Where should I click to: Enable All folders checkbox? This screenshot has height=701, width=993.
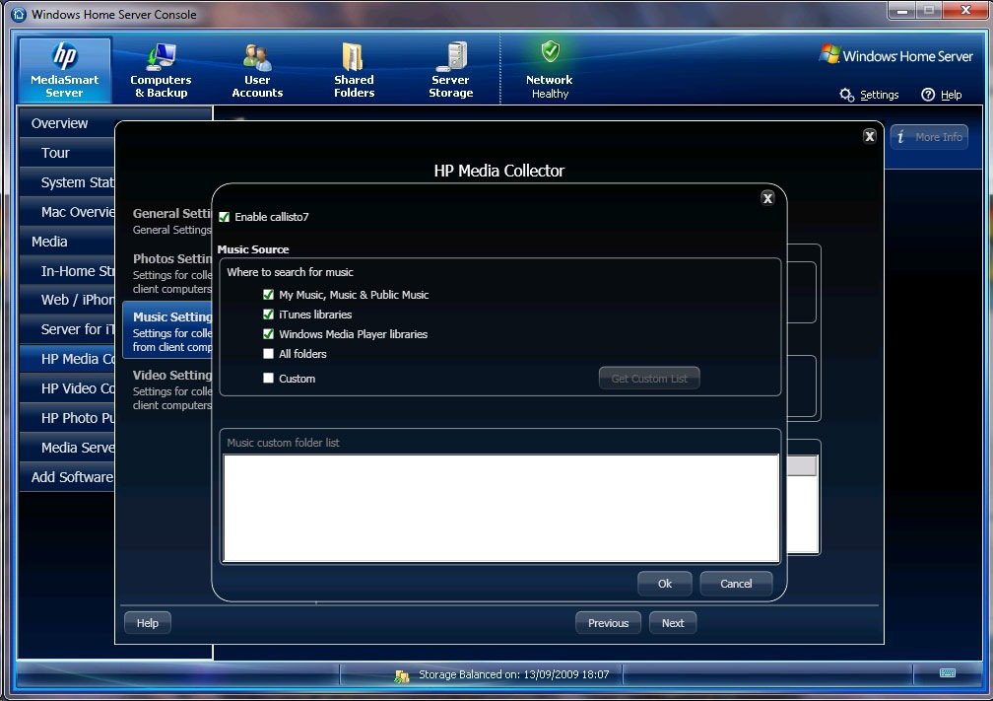coord(269,354)
